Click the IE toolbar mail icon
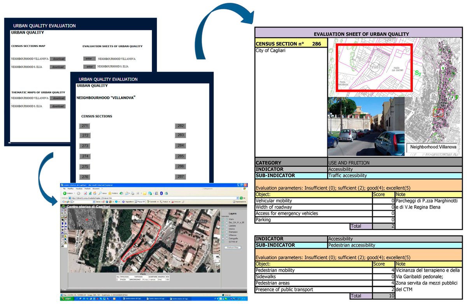Image resolution: width=467 pixels, height=304 pixels. click(127, 193)
